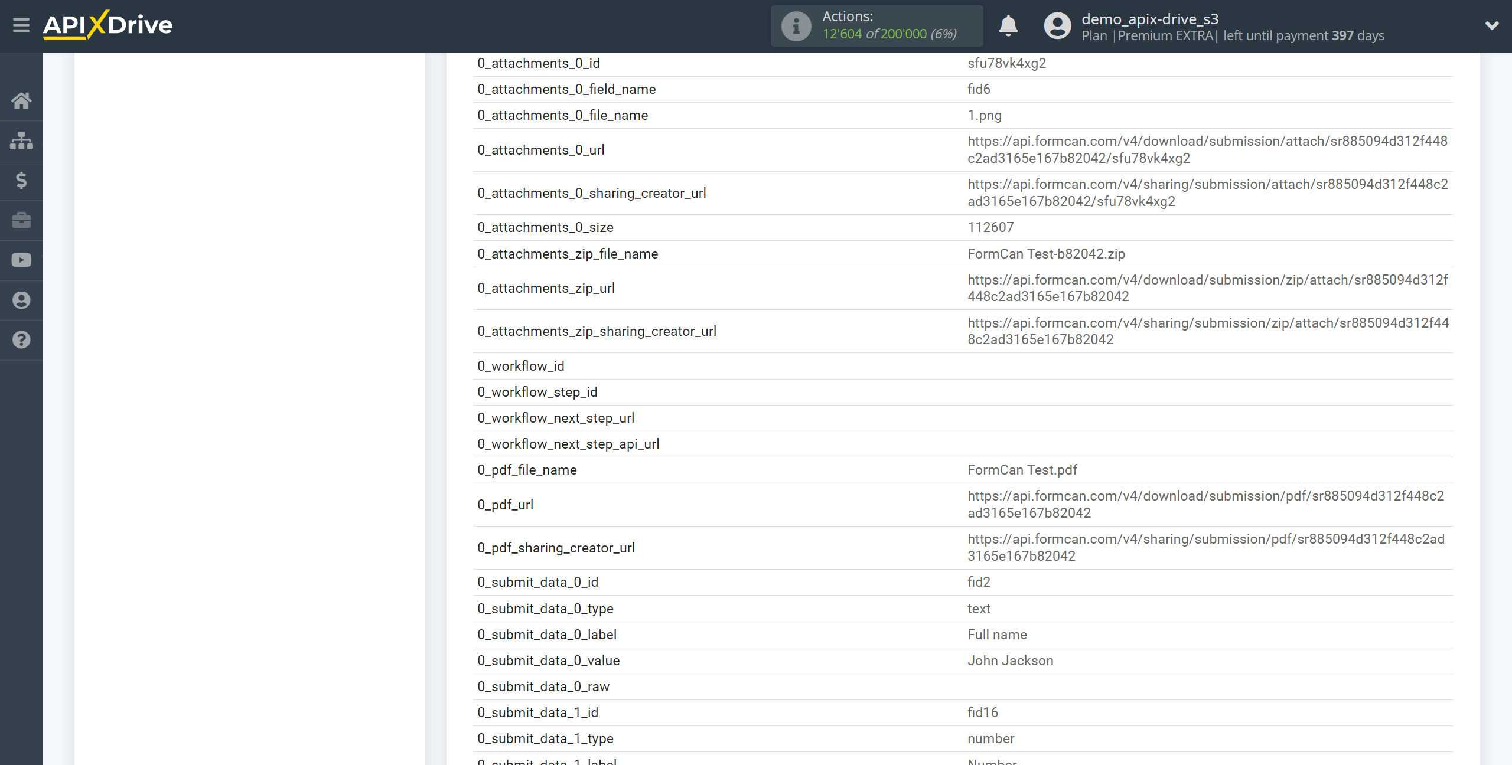Open the Actions info icon
Image resolution: width=1512 pixels, height=765 pixels.
[796, 26]
